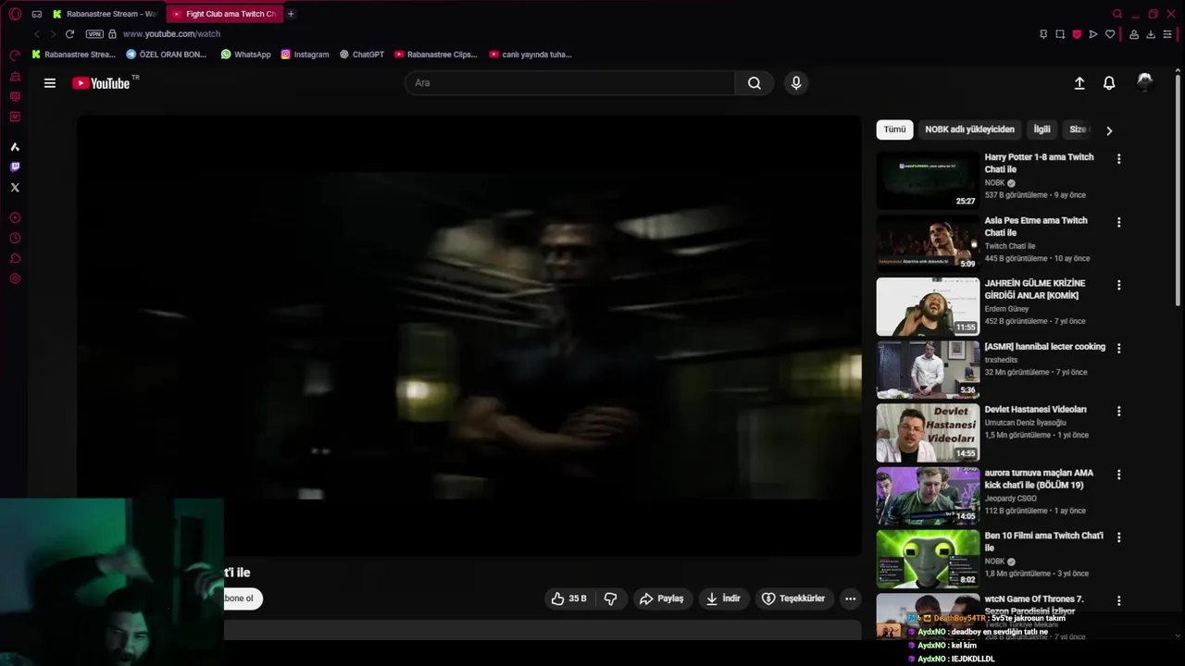Click the pinboard pin icon in toolbar
1185x666 pixels.
coord(1043,34)
